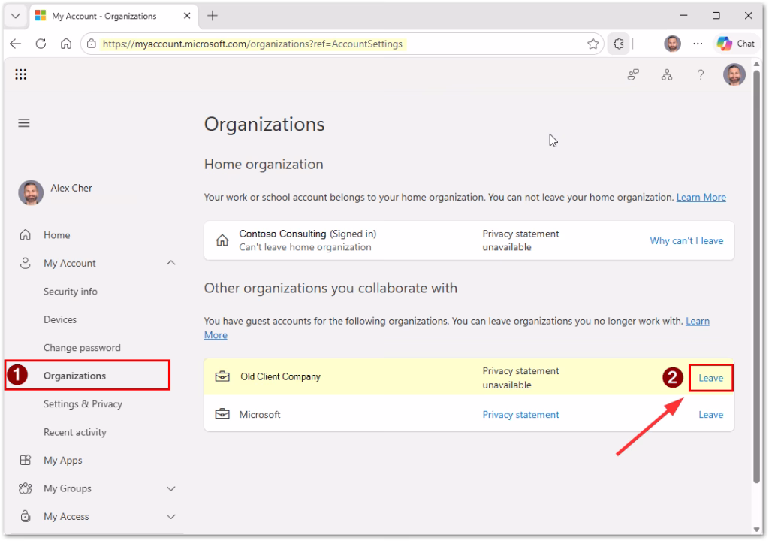
Task: Expand the My Groups section chevron
Action: click(x=170, y=488)
